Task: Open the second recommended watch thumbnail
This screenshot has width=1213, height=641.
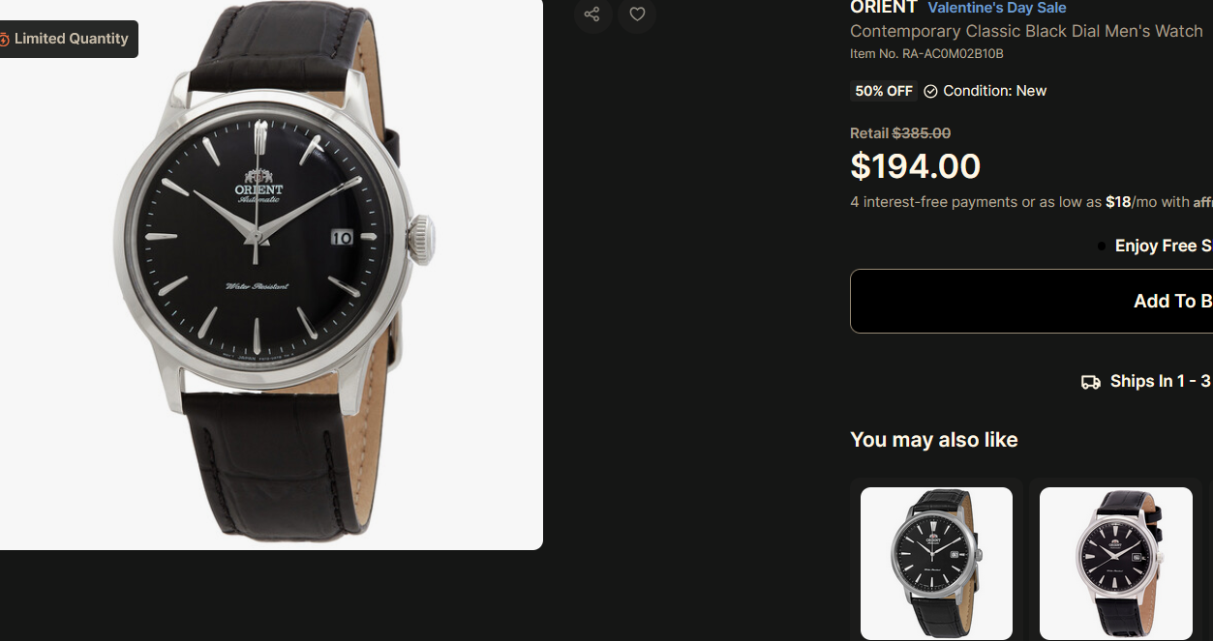Action: pyautogui.click(x=1115, y=563)
